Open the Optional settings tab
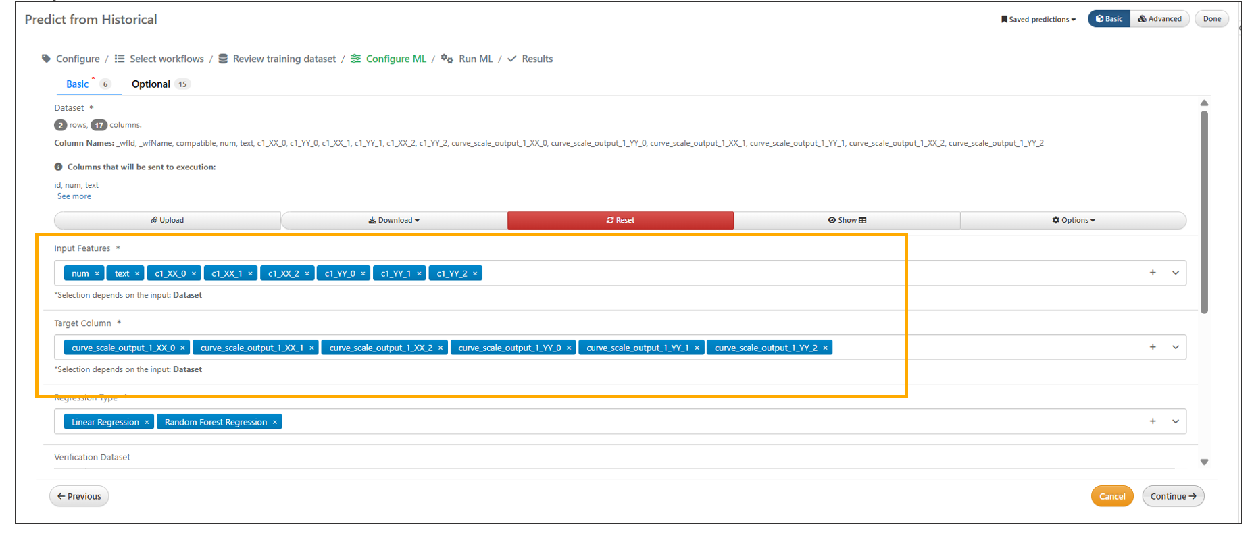 [x=151, y=84]
